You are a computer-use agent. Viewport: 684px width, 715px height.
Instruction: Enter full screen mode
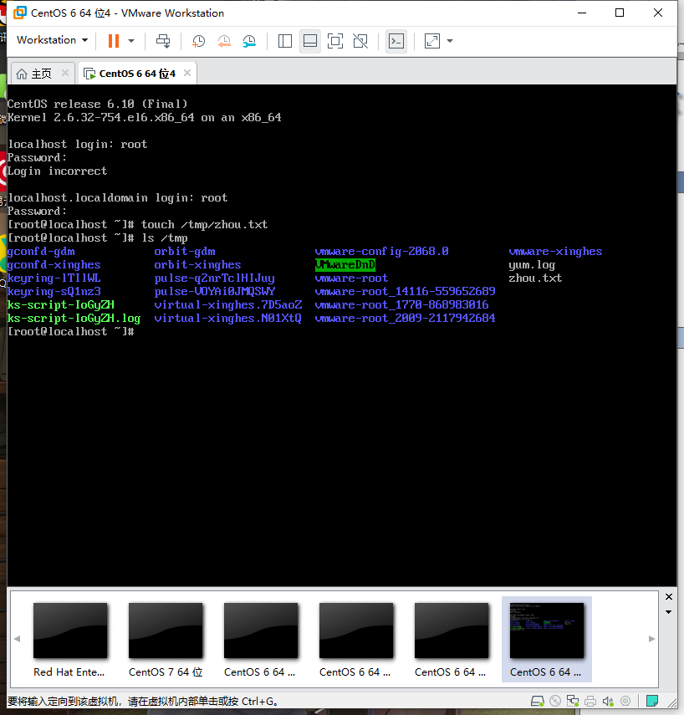pos(335,41)
